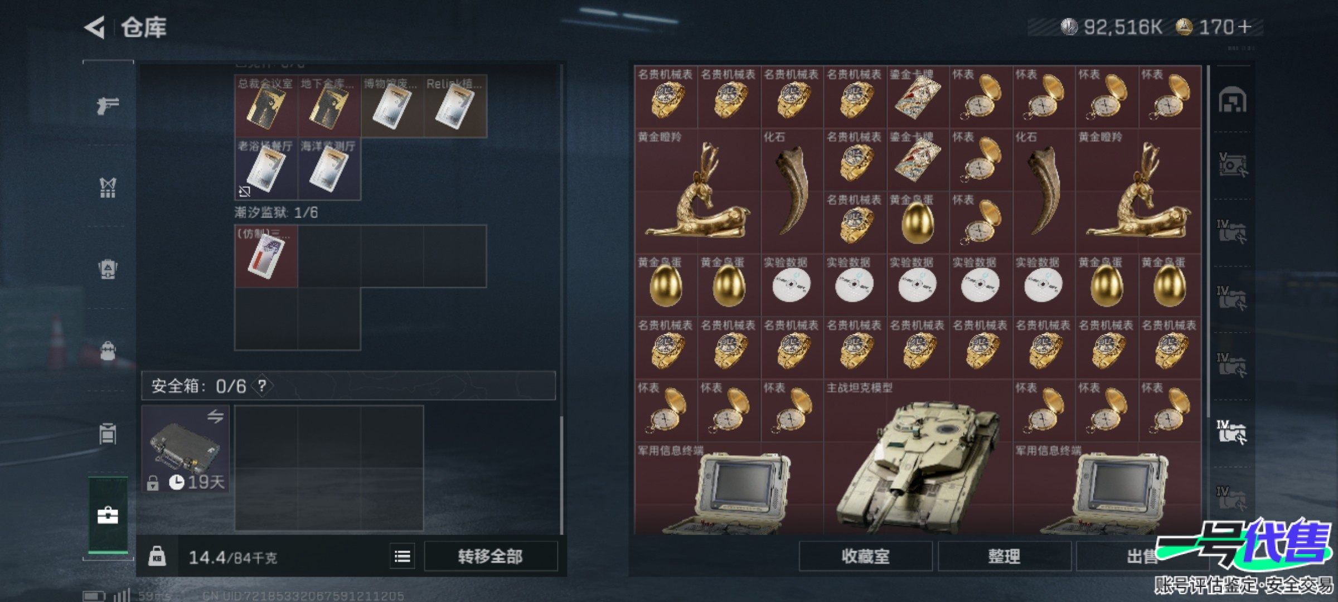1338x602 pixels.
Task: Tap the add currency plus icon after 170
Action: click(x=1244, y=26)
